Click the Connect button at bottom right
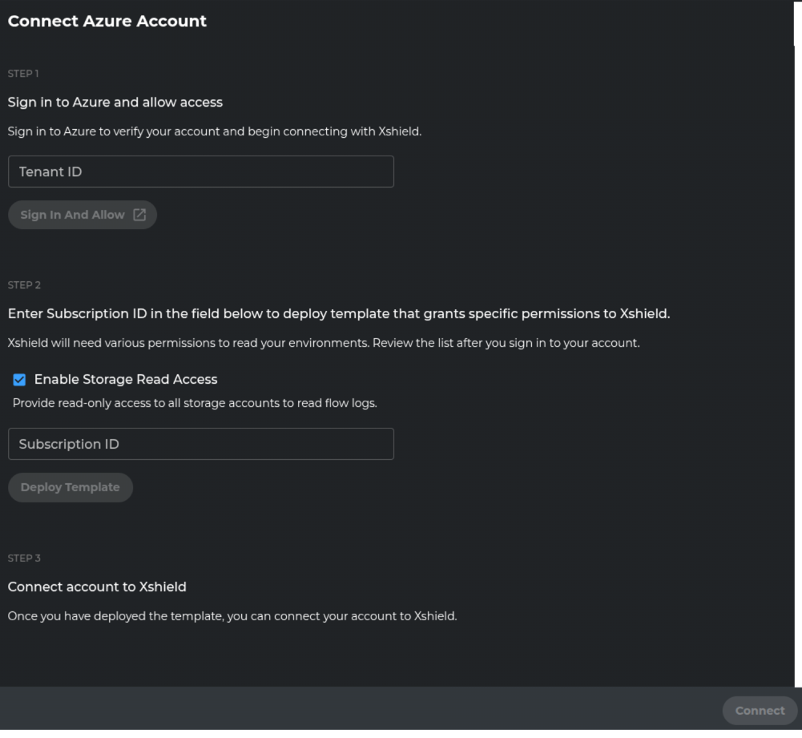 tap(759, 710)
